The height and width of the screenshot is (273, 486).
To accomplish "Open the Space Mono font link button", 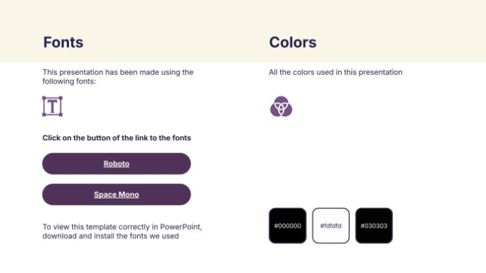I will [x=116, y=194].
